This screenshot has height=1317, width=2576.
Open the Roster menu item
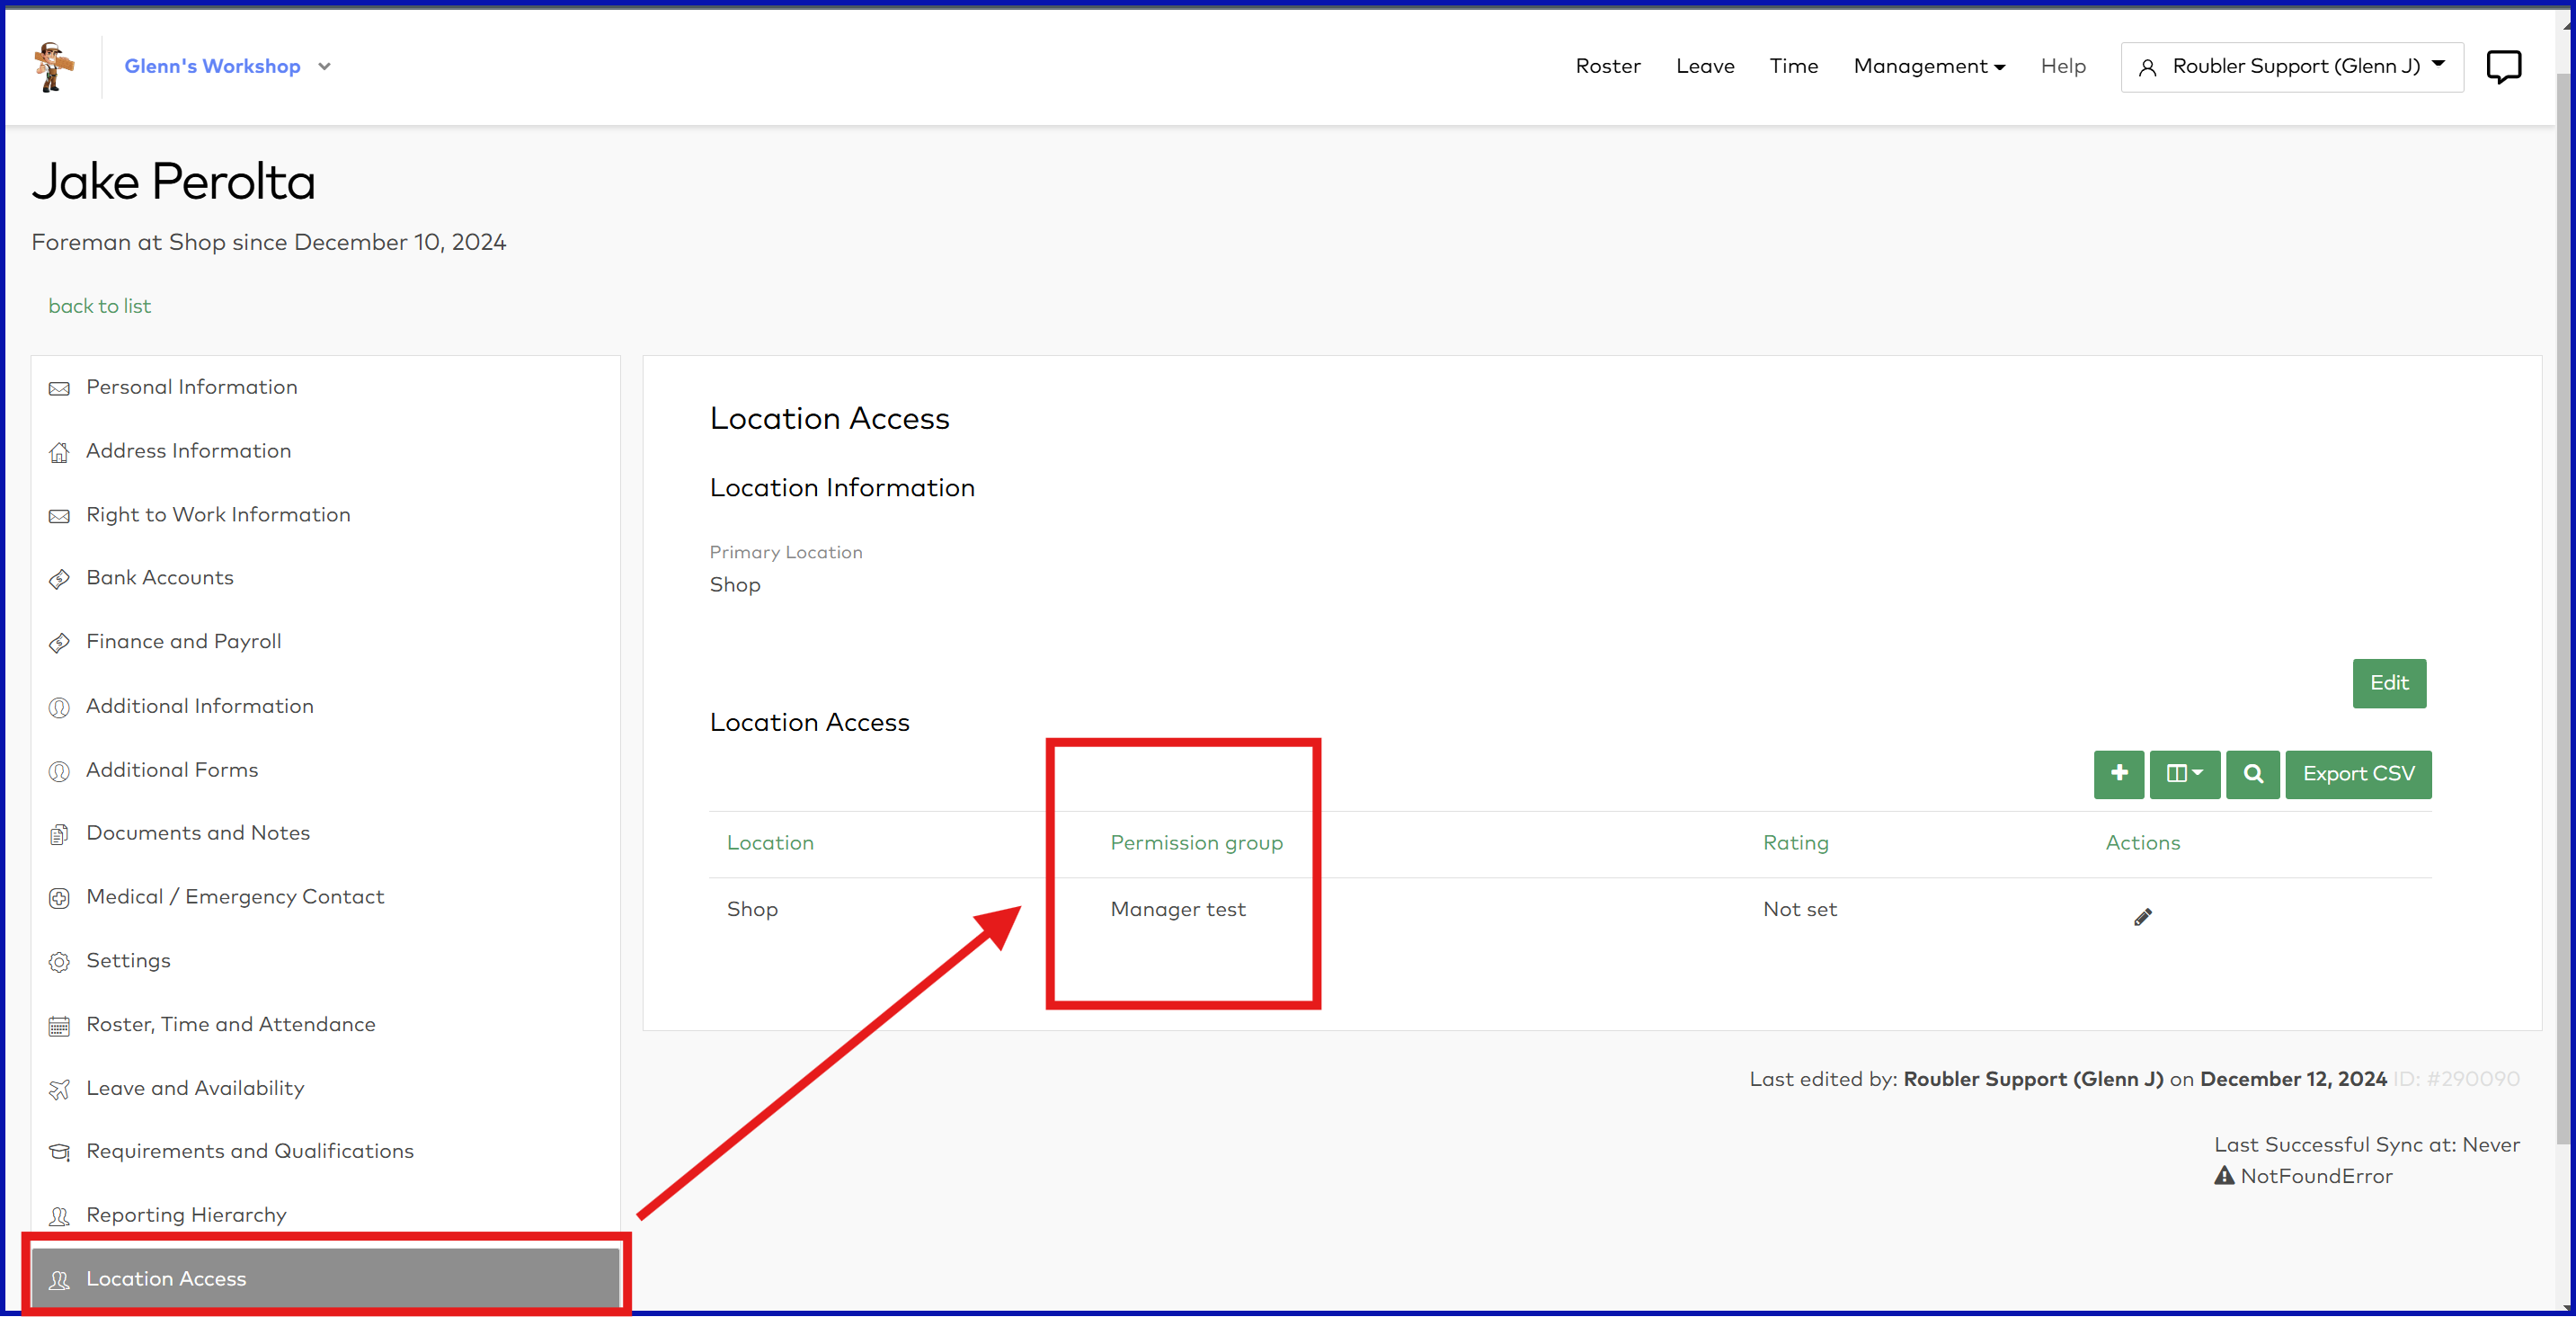point(1607,66)
